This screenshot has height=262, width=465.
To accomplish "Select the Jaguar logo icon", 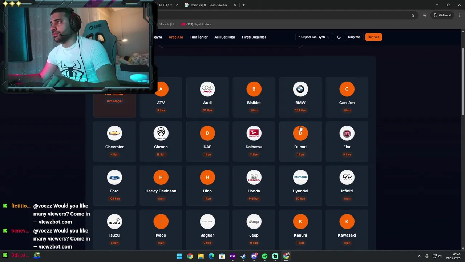I will tap(207, 222).
